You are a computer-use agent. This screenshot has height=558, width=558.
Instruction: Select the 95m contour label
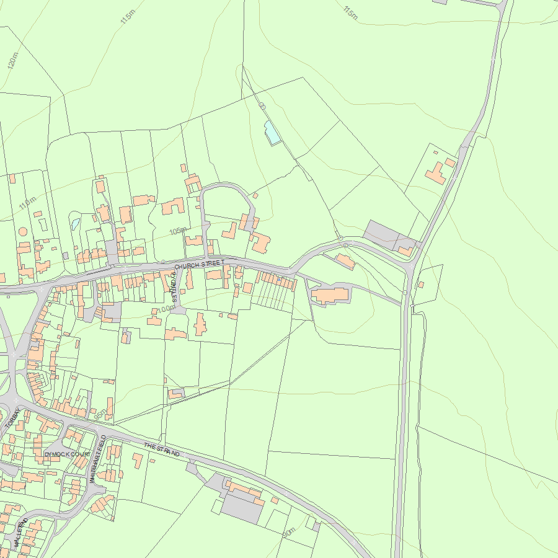(x=100, y=414)
